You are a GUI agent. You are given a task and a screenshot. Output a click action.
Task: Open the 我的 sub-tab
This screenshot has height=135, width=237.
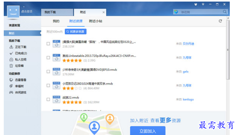coord(56,21)
